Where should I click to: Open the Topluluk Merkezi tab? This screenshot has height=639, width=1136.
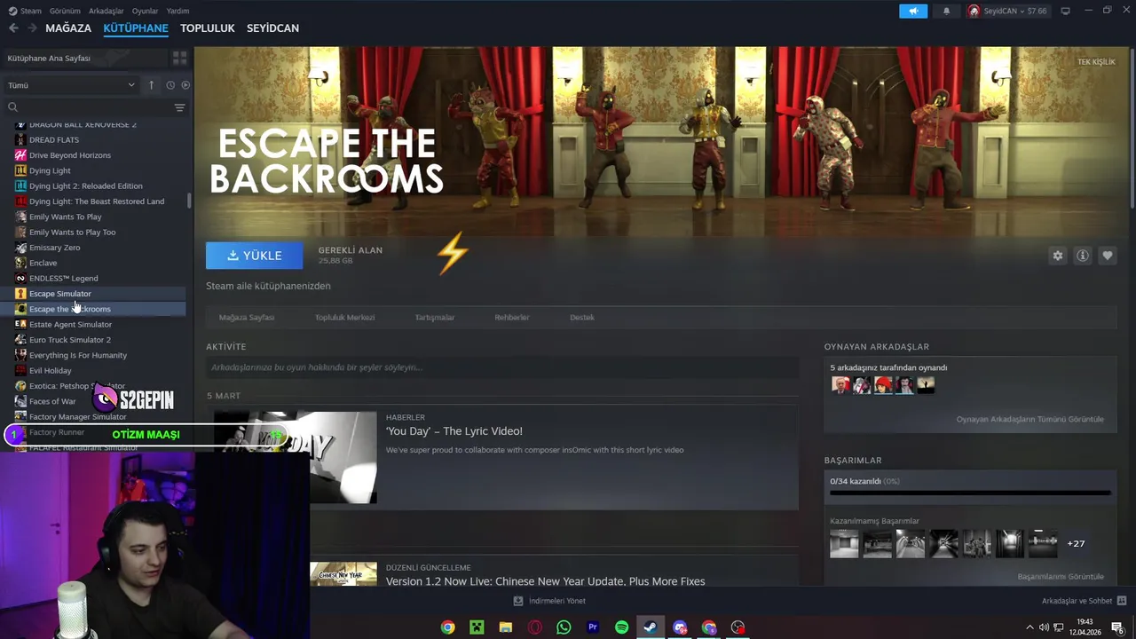click(344, 318)
